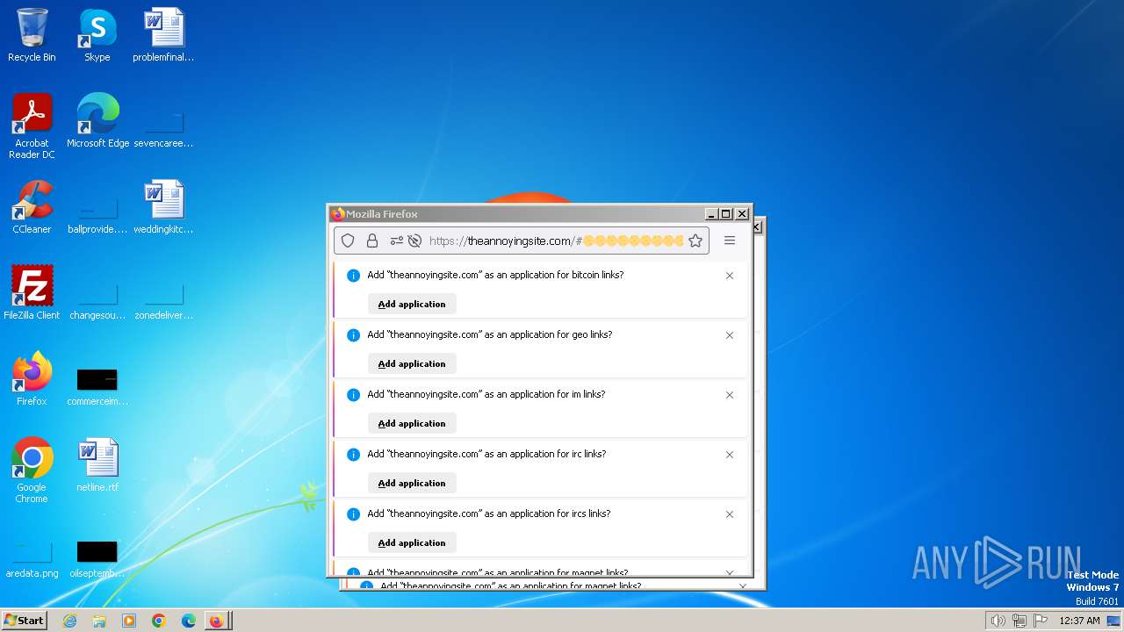Dismiss the geo links notification
The image size is (1124, 632).
[x=730, y=335]
